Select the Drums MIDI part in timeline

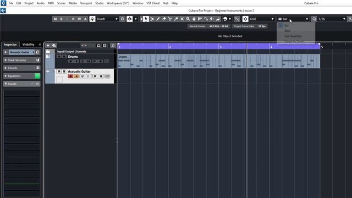point(219,61)
